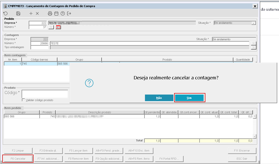This screenshot has height=164, width=279.
Task: Confirm cancellation with Sim button
Action: pos(189,98)
